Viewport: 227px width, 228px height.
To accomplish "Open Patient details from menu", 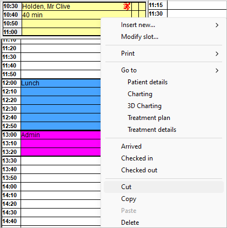I will [x=148, y=82].
